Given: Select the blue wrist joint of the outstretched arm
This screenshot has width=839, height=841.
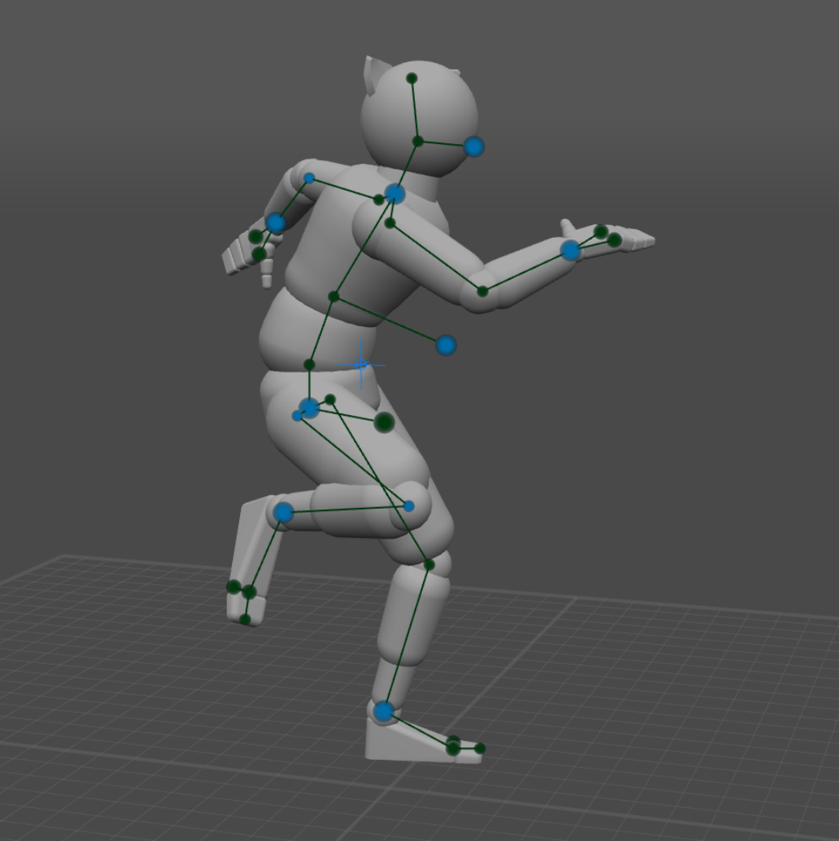Looking at the screenshot, I should [571, 250].
